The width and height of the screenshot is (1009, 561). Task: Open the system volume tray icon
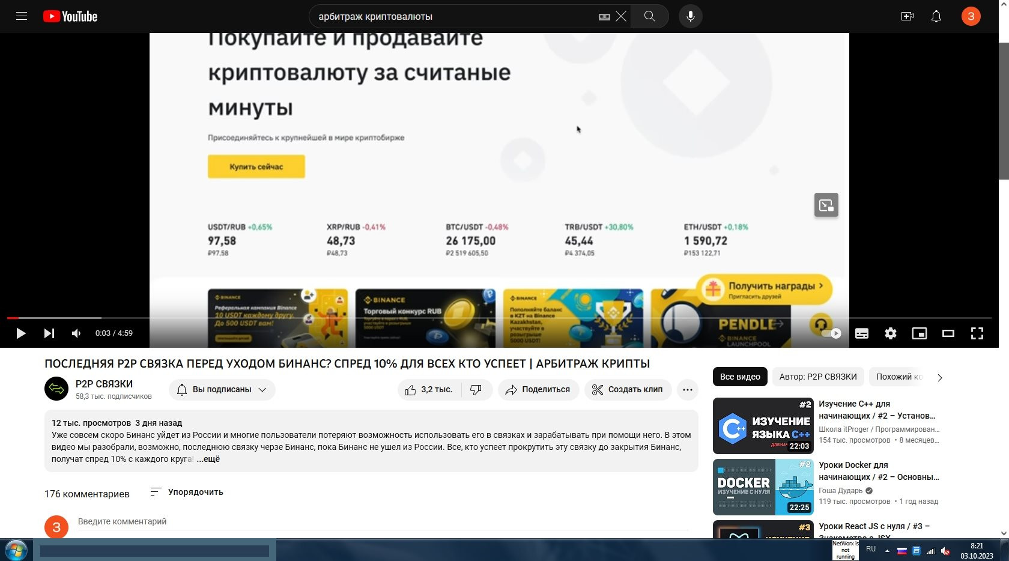(945, 551)
